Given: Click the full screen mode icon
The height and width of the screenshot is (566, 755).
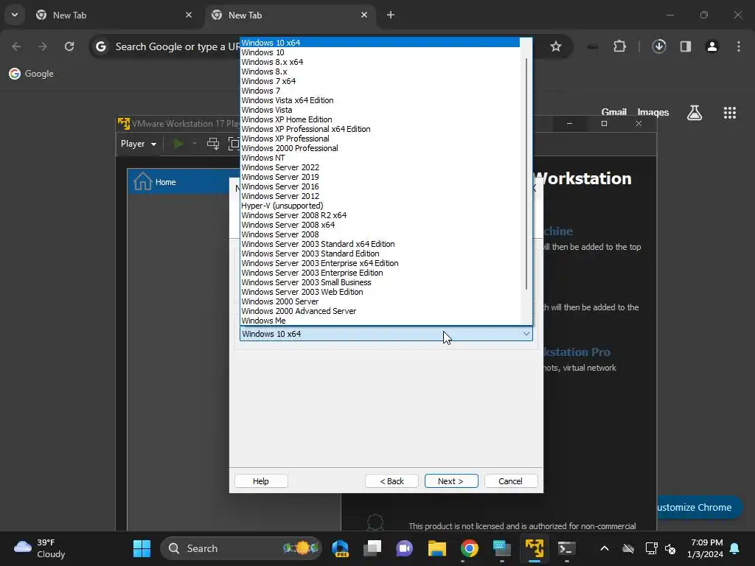Looking at the screenshot, I should 234,144.
